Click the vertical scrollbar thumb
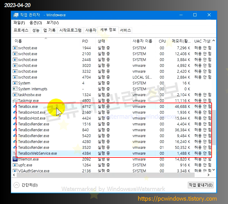The width and height of the screenshot is (228, 204). click(213, 127)
